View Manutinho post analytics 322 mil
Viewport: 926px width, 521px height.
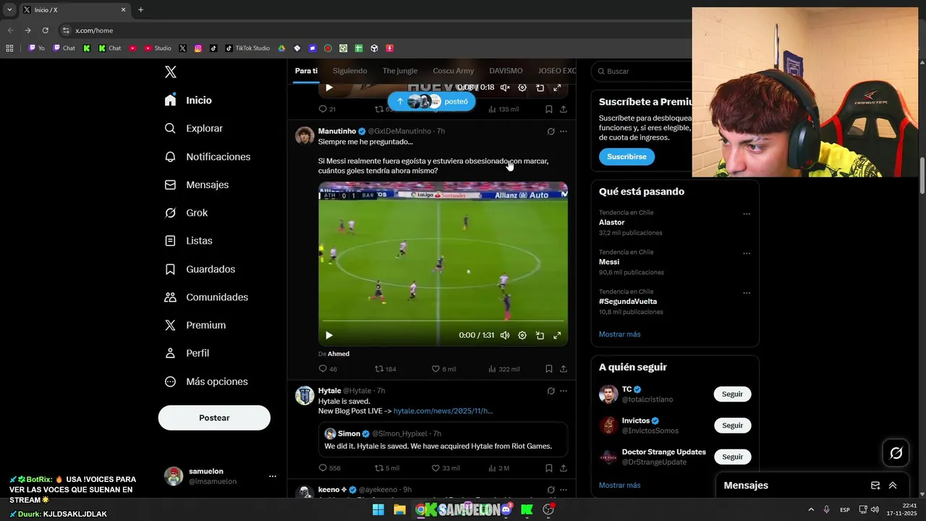click(504, 369)
